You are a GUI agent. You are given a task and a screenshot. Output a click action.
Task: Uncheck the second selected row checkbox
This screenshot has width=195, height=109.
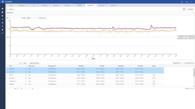click(7, 72)
